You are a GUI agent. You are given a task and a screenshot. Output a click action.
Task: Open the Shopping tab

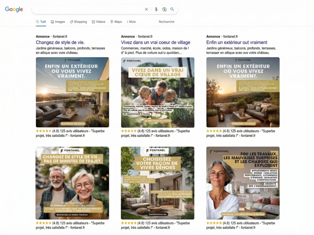78,22
